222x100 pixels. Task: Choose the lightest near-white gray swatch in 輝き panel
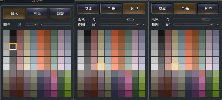pos(6,67)
